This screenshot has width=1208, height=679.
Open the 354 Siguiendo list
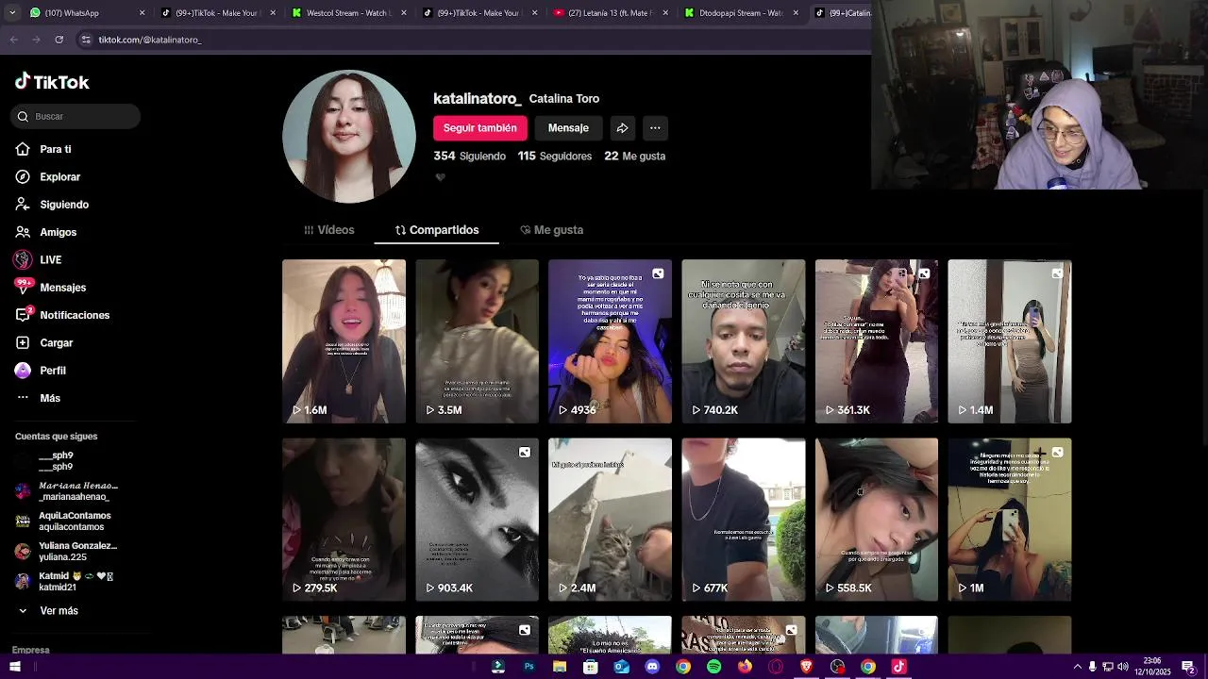[x=470, y=157]
